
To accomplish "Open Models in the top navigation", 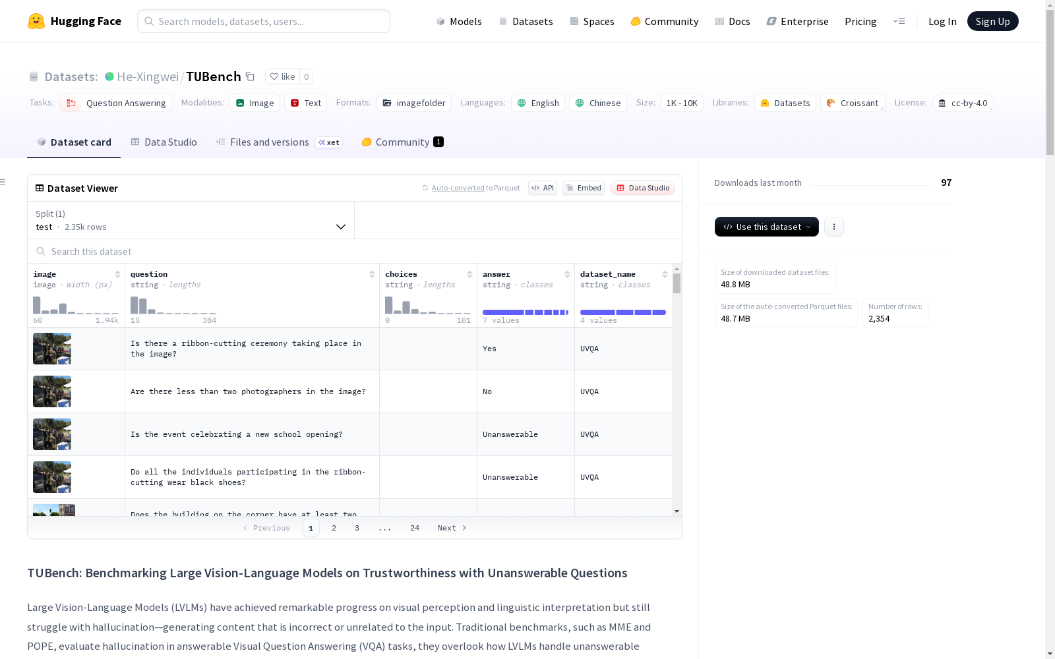I will coord(459,21).
